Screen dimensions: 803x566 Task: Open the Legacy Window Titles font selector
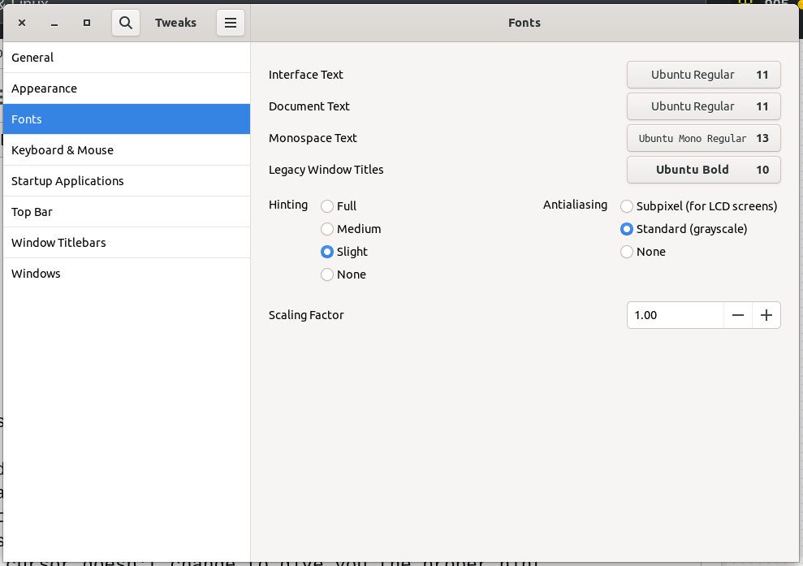[703, 169]
